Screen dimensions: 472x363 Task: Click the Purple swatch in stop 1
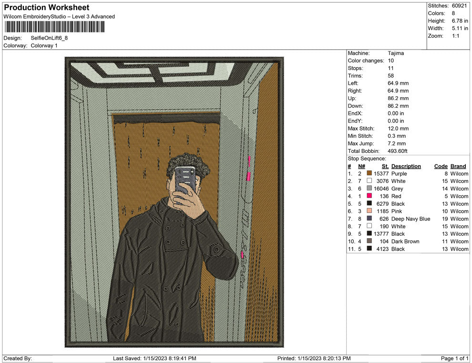click(x=369, y=173)
